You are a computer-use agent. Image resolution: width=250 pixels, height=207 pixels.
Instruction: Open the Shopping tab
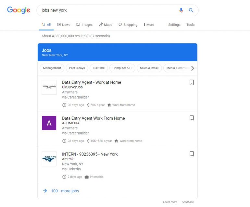point(128,25)
